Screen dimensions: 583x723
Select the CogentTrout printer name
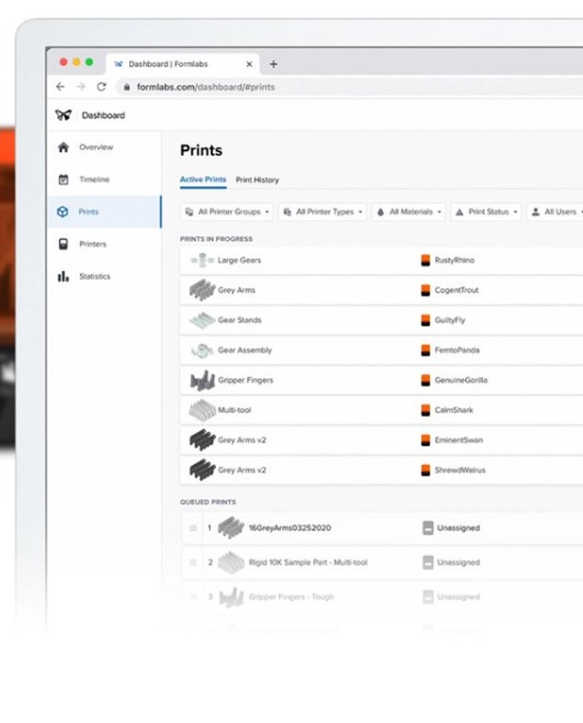456,290
